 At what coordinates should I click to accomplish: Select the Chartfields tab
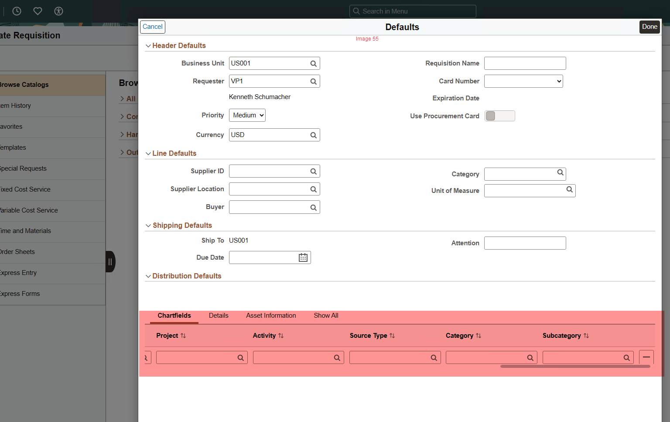point(174,316)
